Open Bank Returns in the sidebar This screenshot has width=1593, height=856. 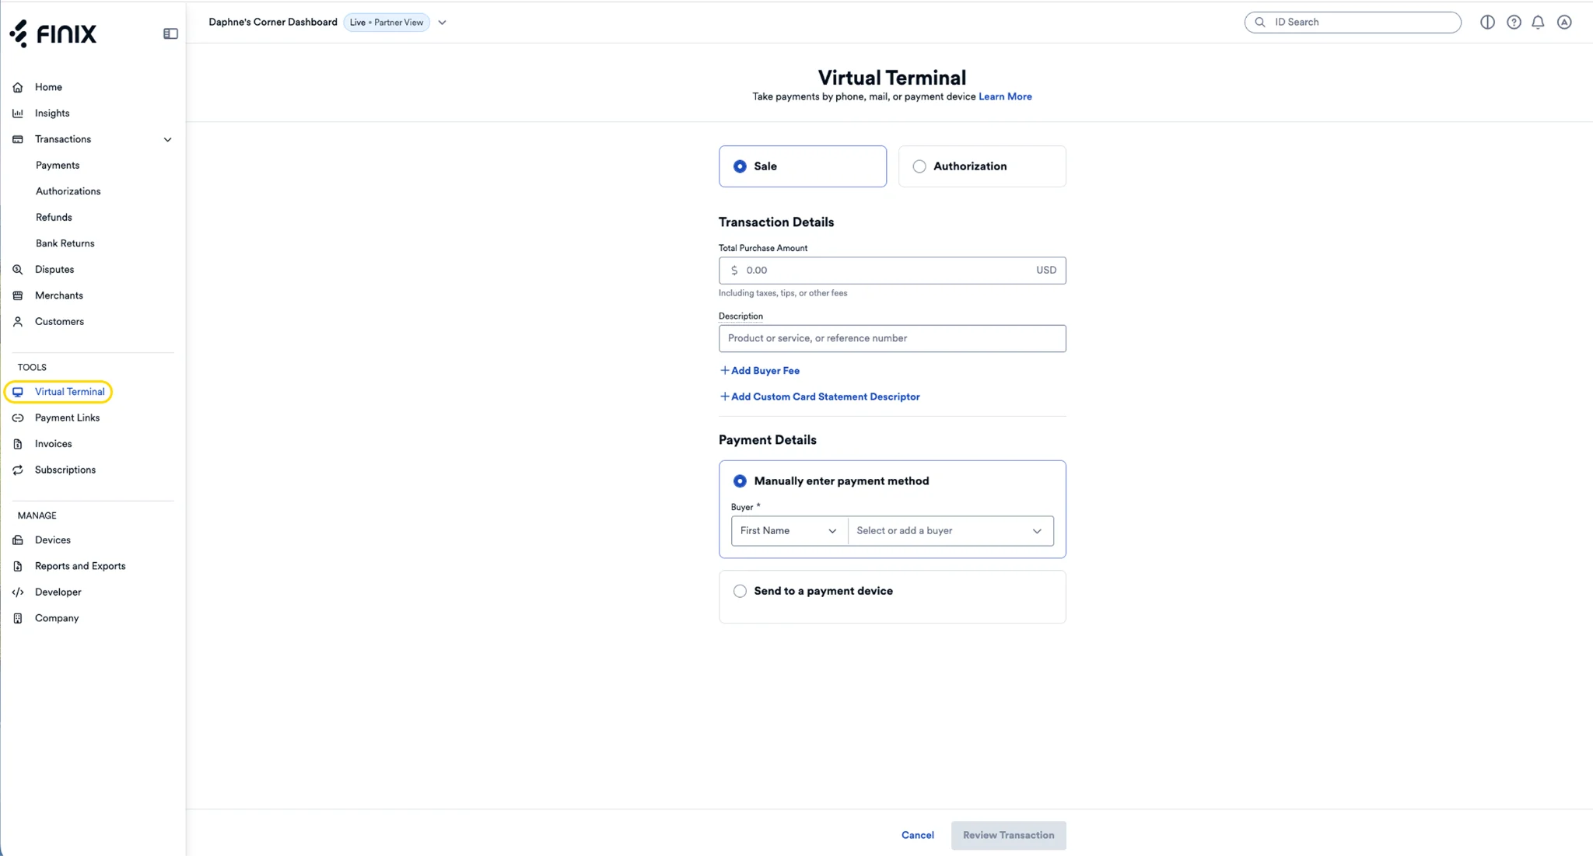[65, 243]
